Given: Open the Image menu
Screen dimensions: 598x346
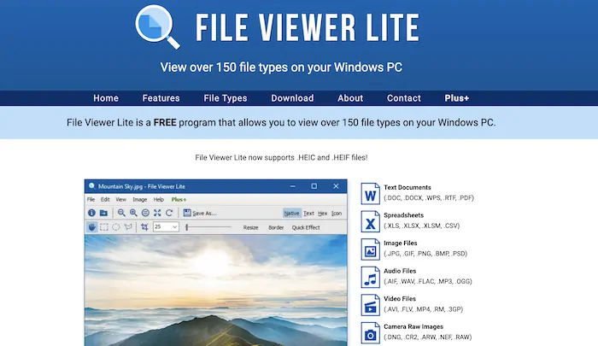Looking at the screenshot, I should [140, 200].
